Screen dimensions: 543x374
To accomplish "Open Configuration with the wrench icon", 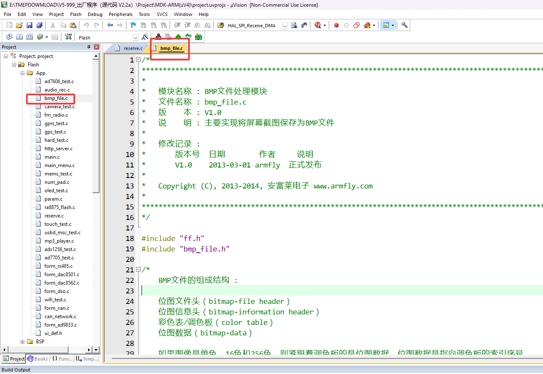I will pyautogui.click(x=404, y=25).
